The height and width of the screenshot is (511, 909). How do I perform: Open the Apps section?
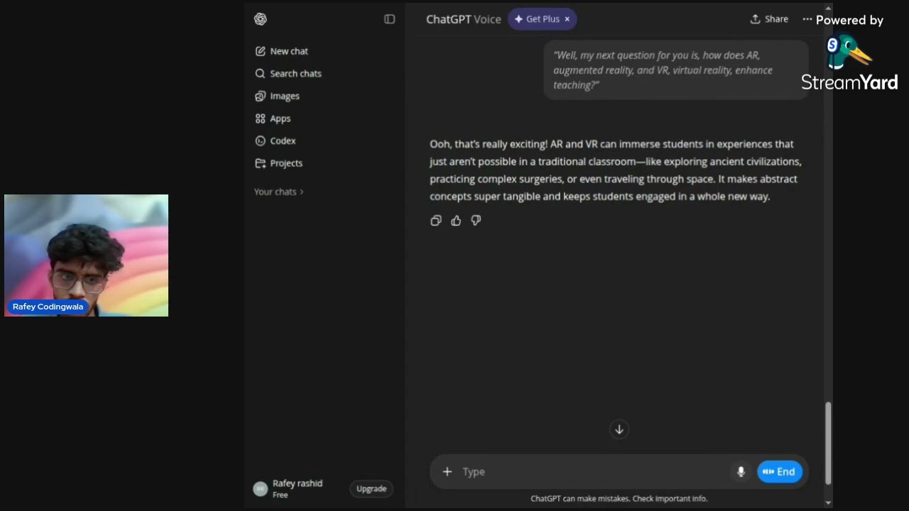coord(273,119)
